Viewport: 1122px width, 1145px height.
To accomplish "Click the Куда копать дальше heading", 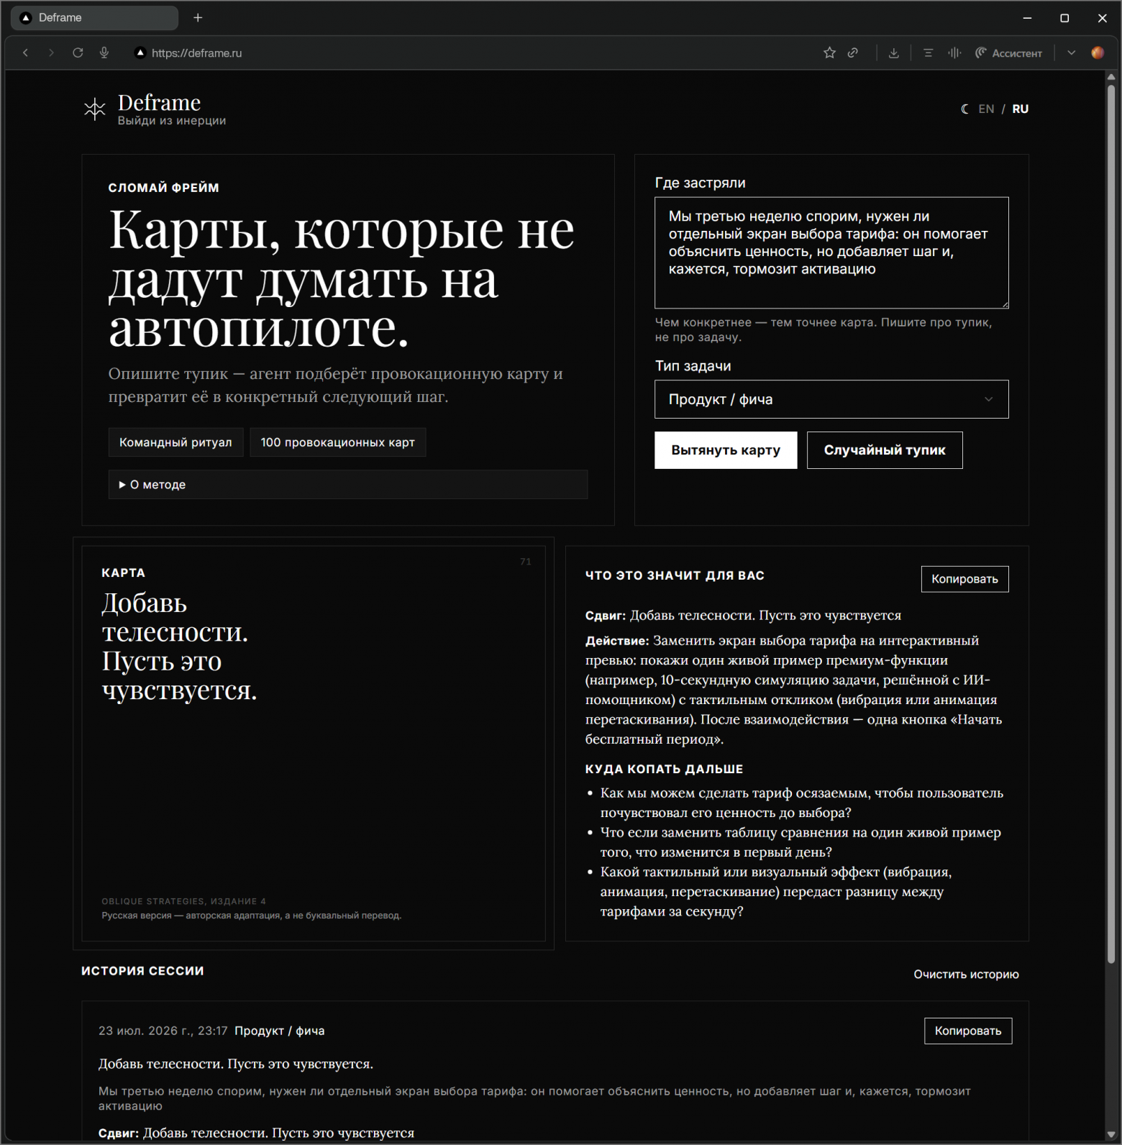I will 664,769.
